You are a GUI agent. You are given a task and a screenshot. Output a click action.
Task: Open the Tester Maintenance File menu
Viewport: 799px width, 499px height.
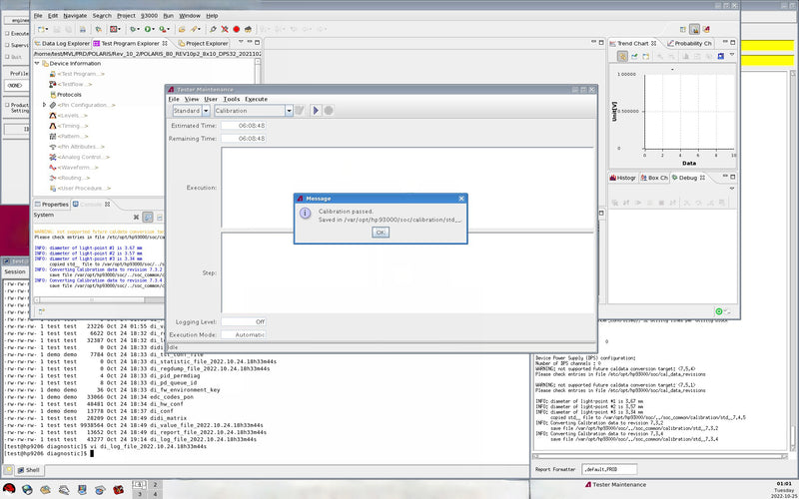pyautogui.click(x=174, y=99)
